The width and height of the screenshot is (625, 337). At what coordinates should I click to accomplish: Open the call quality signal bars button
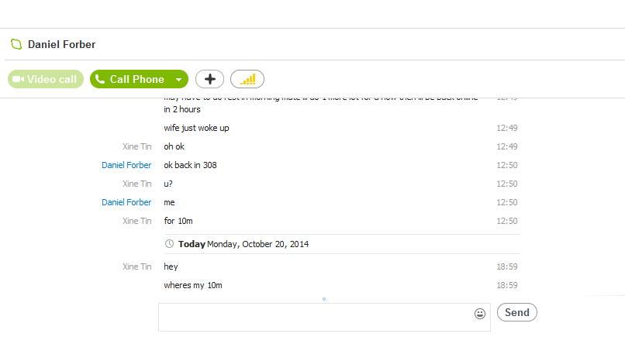click(x=247, y=79)
